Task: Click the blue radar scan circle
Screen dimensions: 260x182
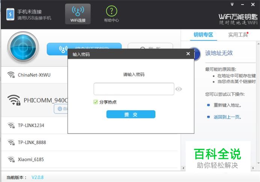Action: tap(23, 47)
